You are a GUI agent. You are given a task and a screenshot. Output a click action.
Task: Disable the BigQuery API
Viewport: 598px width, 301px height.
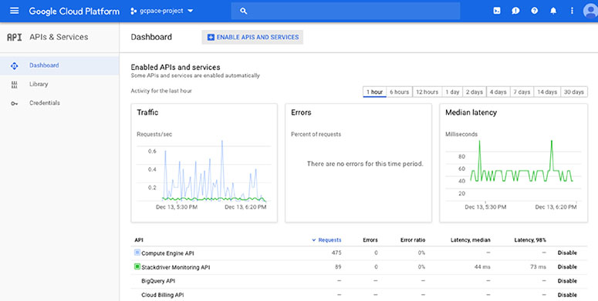point(567,281)
